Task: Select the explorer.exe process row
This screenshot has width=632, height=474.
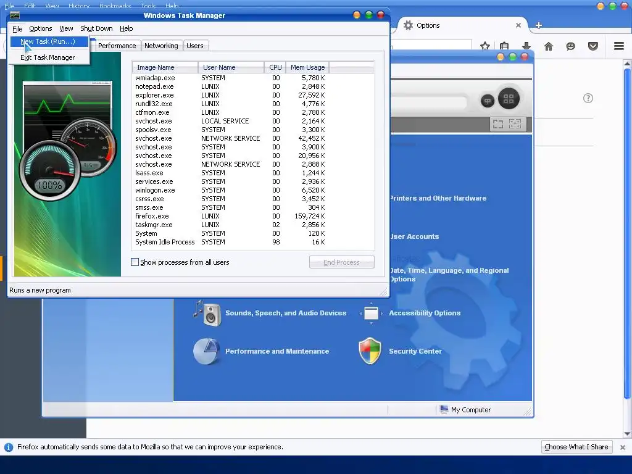Action: click(252, 95)
